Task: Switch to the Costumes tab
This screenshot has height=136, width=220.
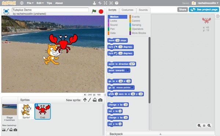Action: click(x=127, y=10)
